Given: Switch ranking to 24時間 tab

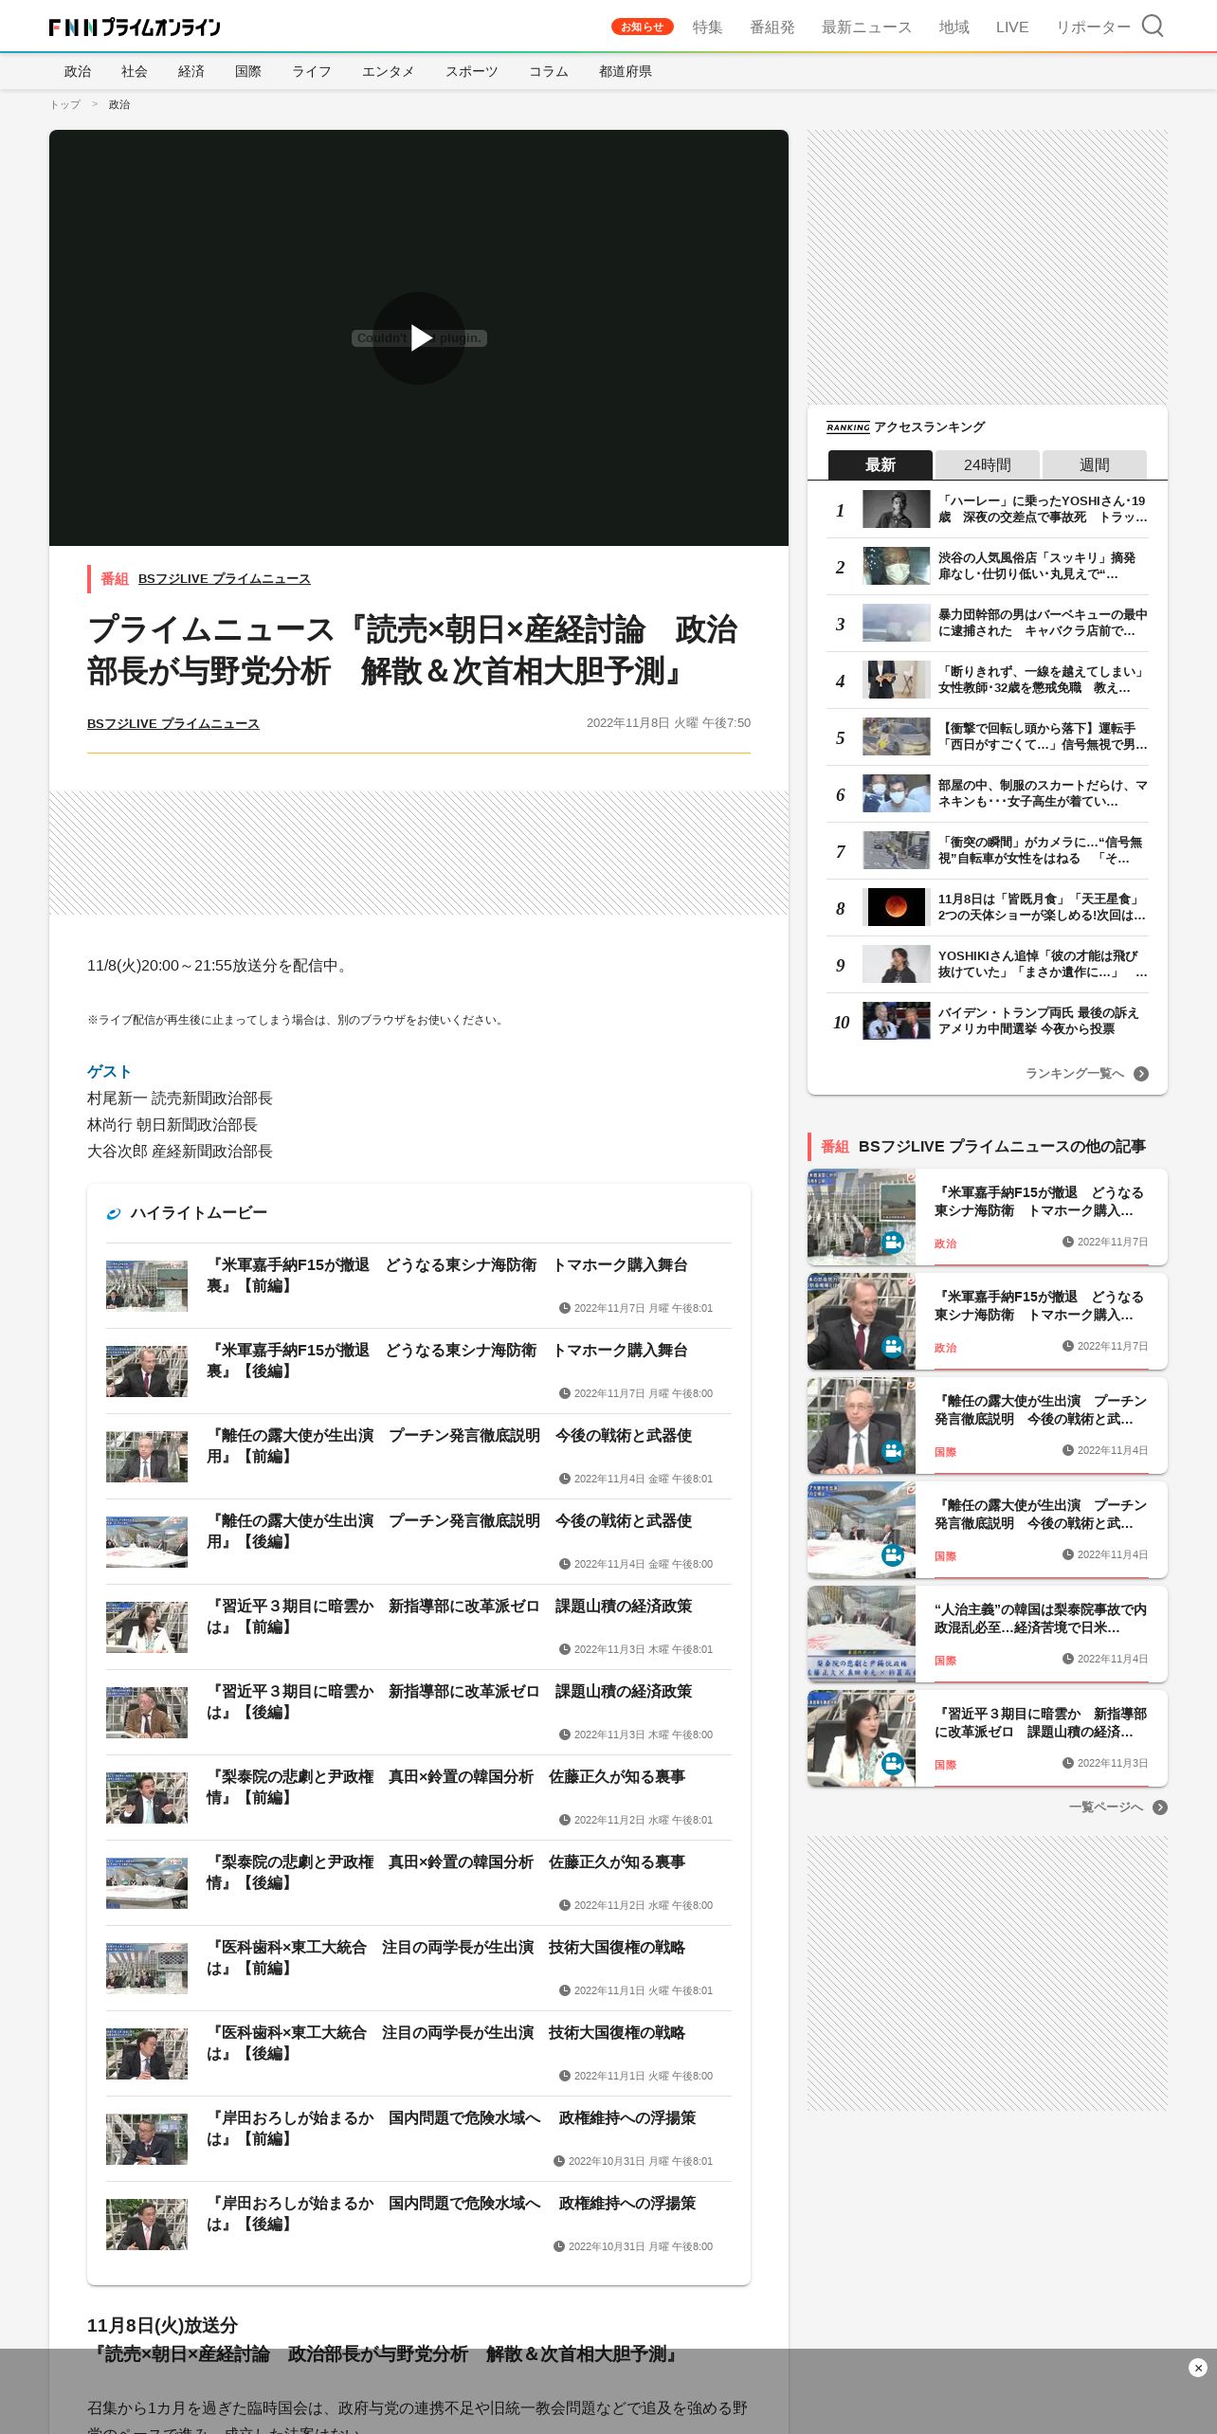Looking at the screenshot, I should [988, 464].
